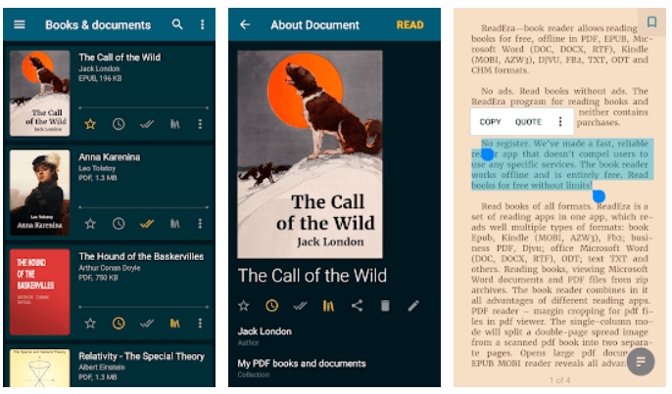Viewport: 672px width, 394px height.
Task: Select 'The Call of the Wild' title in book list
Action: (x=120, y=58)
